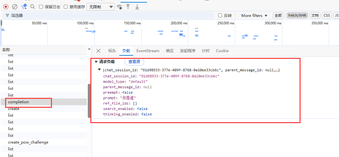Open the 无限制 throttling dropdown

[x=101, y=7]
